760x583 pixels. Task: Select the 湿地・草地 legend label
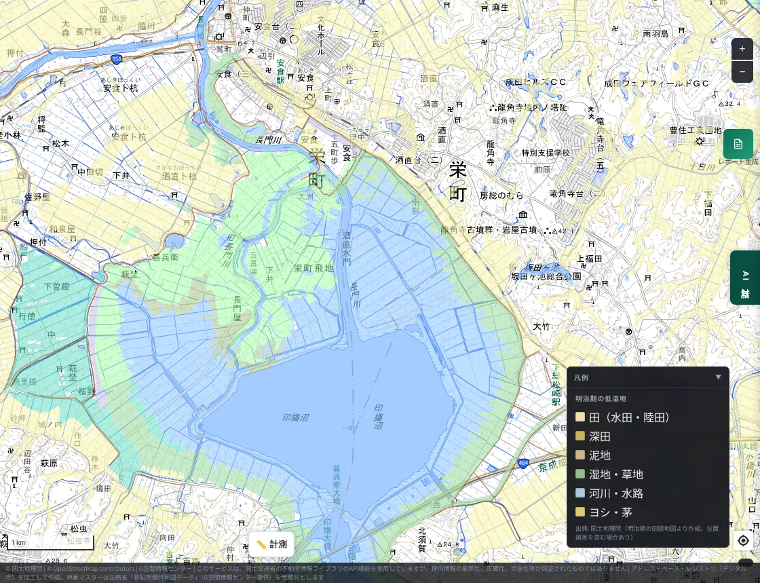(616, 474)
